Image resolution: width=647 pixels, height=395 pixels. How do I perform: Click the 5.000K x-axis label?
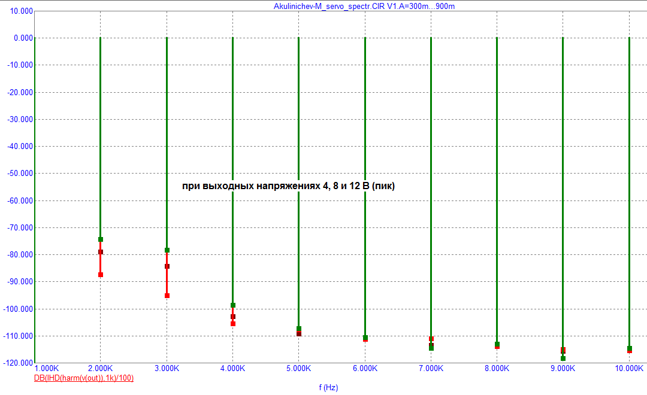point(299,368)
